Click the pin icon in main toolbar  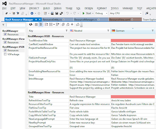[7, 13]
